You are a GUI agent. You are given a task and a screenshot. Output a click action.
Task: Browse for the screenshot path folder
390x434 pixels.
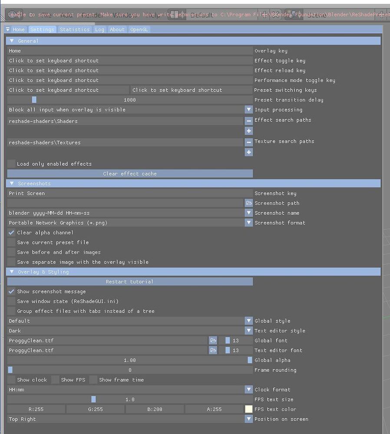tap(248, 203)
